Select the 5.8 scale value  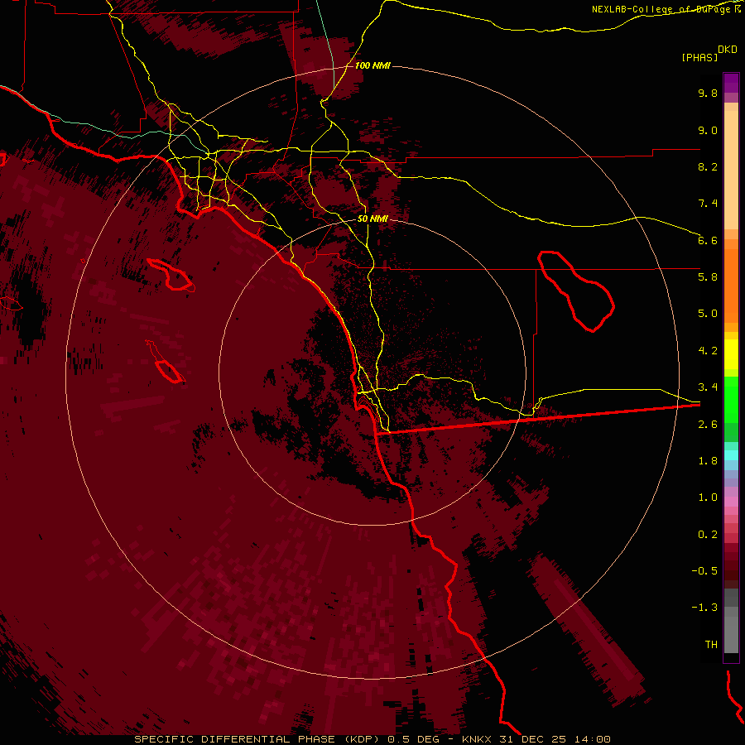(708, 277)
